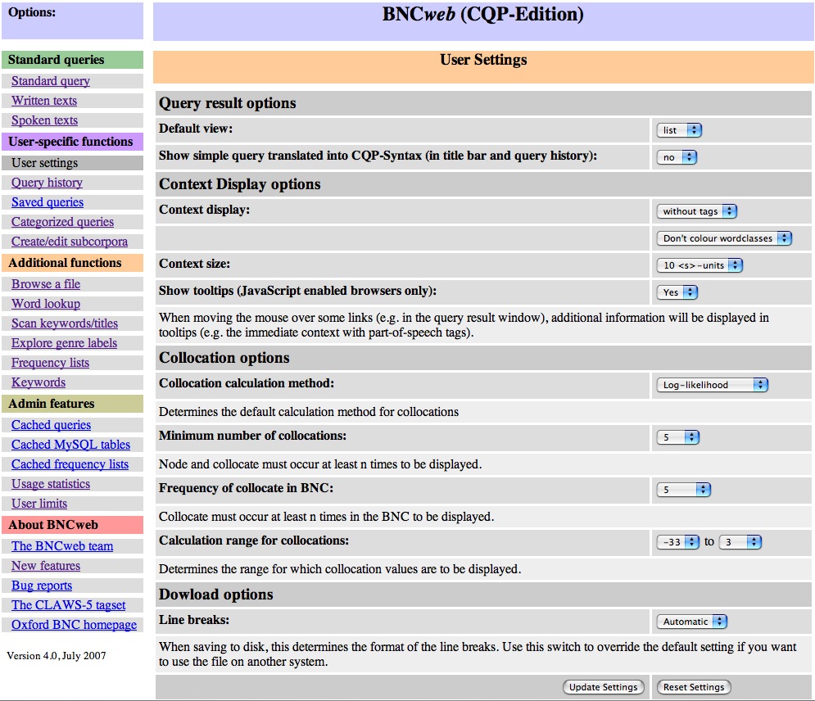Visit the Oxford BNC homepage link
Image resolution: width=815 pixels, height=701 pixels.
[x=74, y=625]
